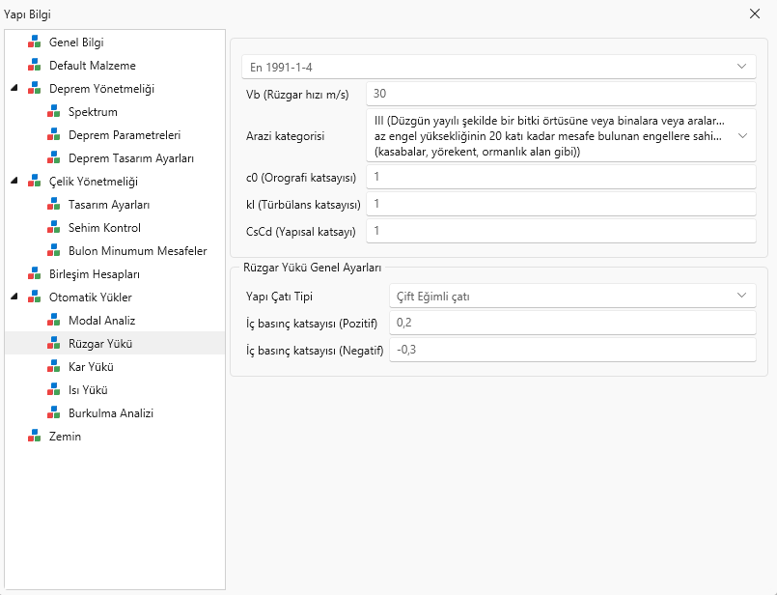Select the Spektrum item icon

coord(53,112)
